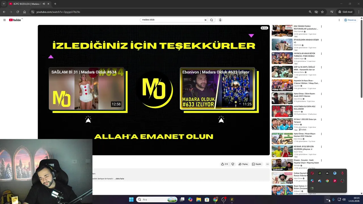
Task: Go to YouTube home via logo
Action: click(15, 20)
